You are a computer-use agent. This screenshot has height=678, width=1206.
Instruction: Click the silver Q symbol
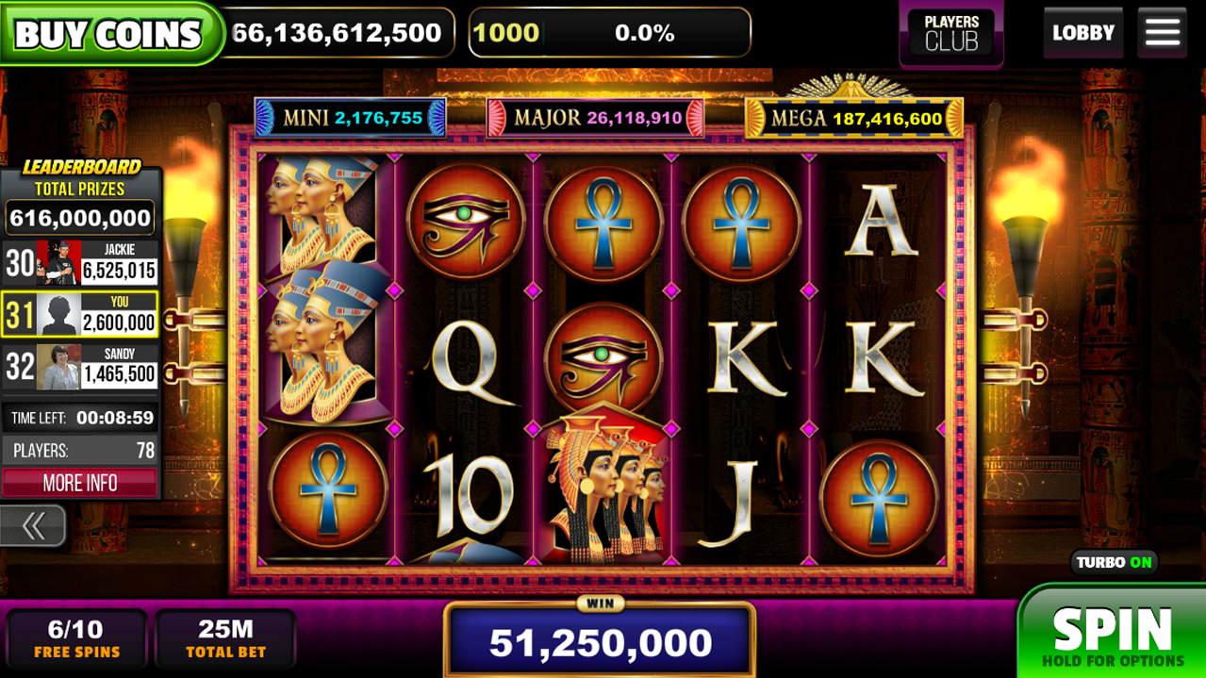[467, 359]
